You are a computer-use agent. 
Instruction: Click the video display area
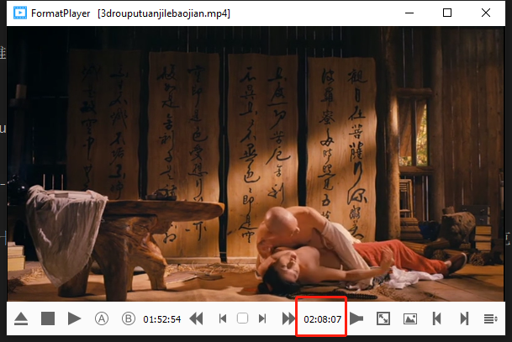click(x=256, y=164)
